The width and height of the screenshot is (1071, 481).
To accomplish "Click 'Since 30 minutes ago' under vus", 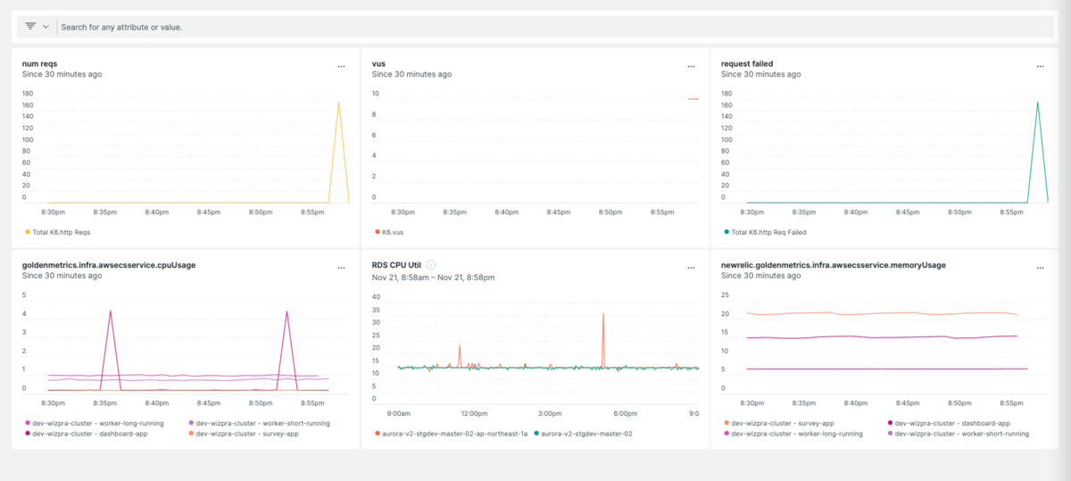I will point(411,74).
